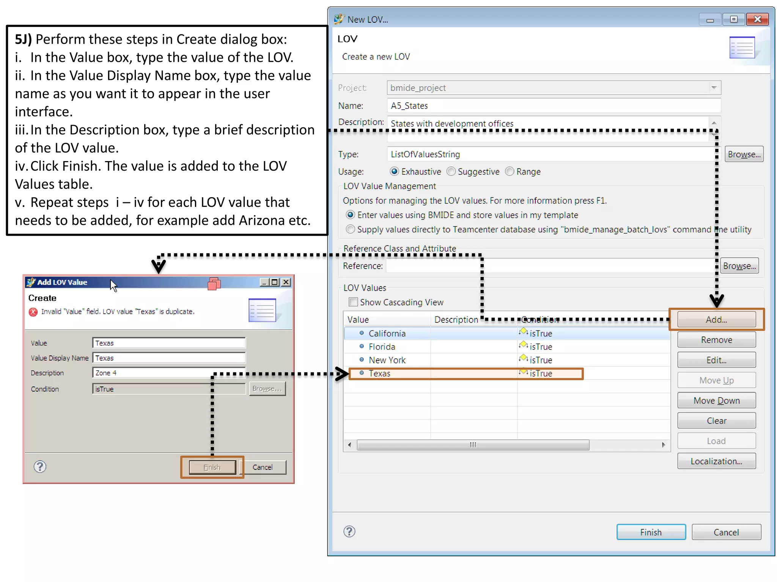Enable Show Cascading View checkbox

pyautogui.click(x=353, y=302)
